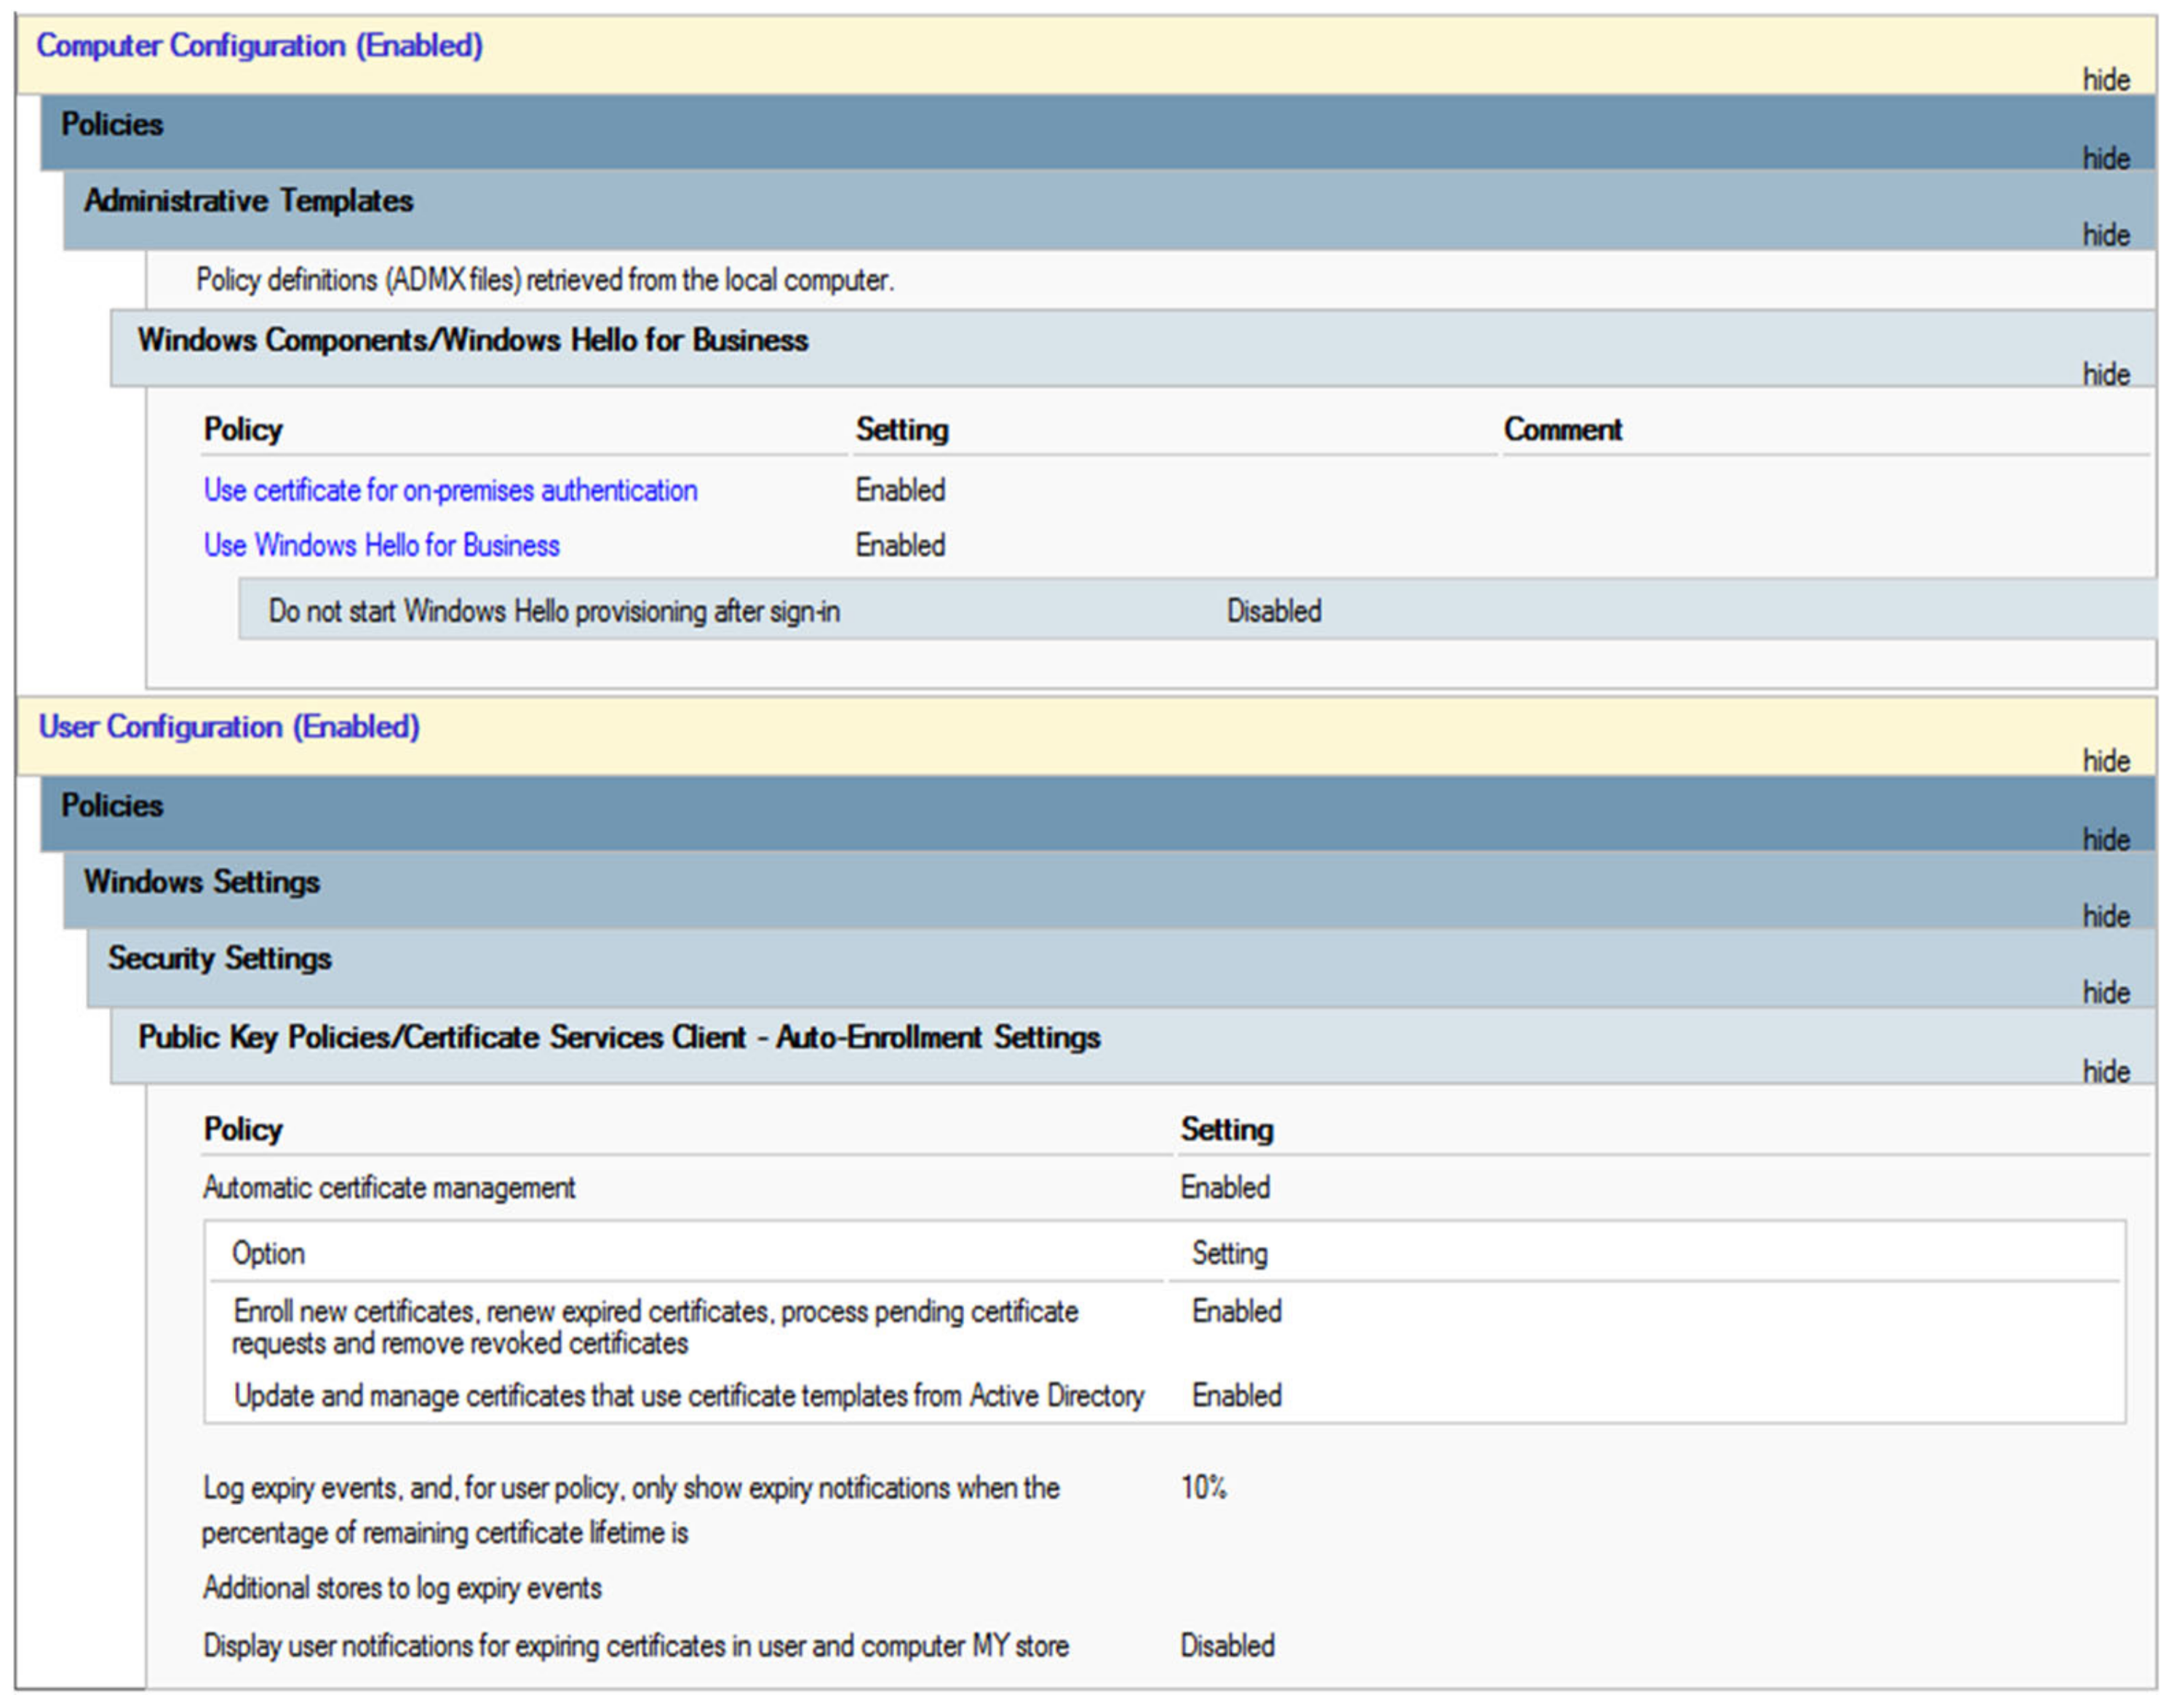Open 'Use Windows Hello for Business' link

point(381,545)
